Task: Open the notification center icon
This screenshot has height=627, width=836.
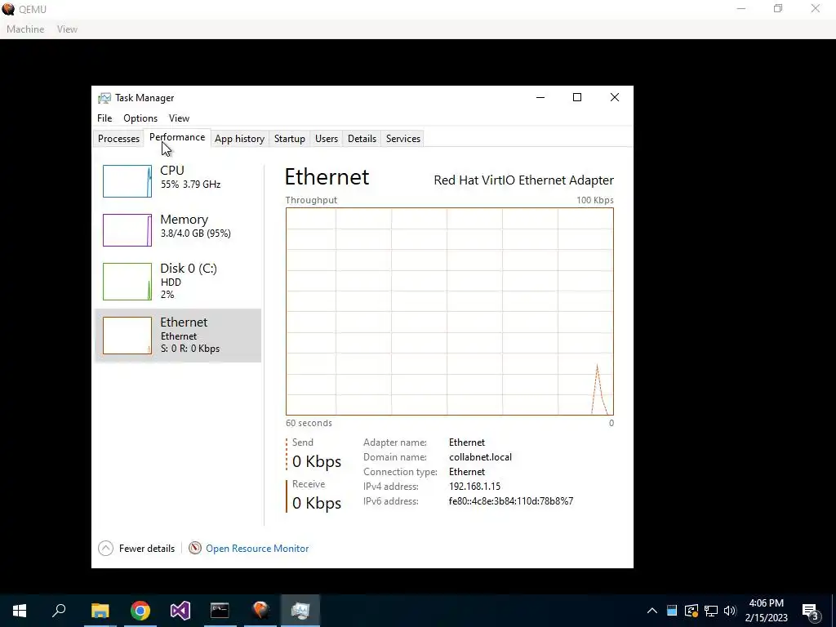Action: coord(811,611)
